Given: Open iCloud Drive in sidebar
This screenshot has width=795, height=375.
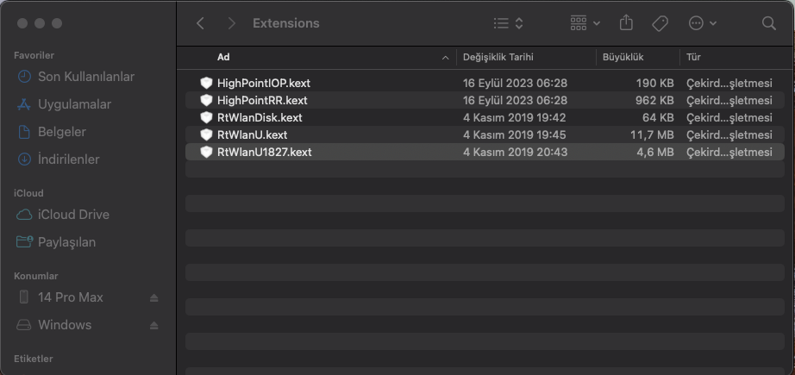Looking at the screenshot, I should coord(73,215).
